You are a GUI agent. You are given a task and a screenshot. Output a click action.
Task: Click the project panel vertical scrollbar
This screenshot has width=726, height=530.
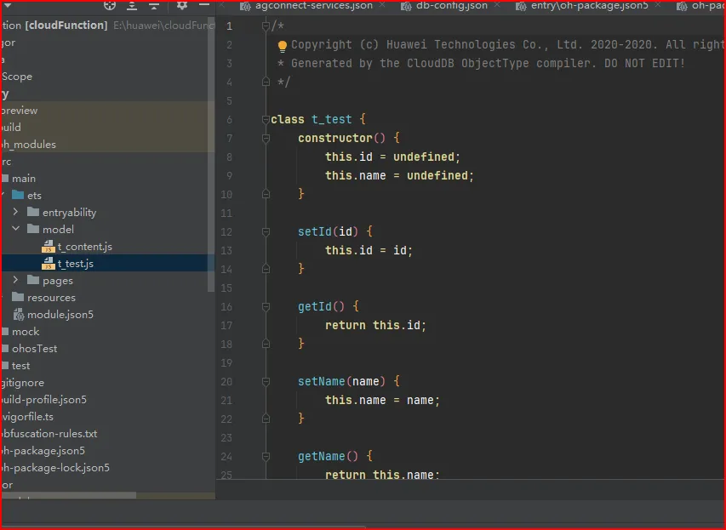pyautogui.click(x=211, y=153)
